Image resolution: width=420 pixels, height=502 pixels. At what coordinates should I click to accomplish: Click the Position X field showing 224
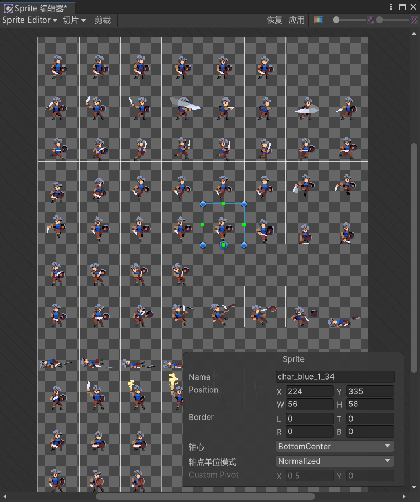(309, 392)
